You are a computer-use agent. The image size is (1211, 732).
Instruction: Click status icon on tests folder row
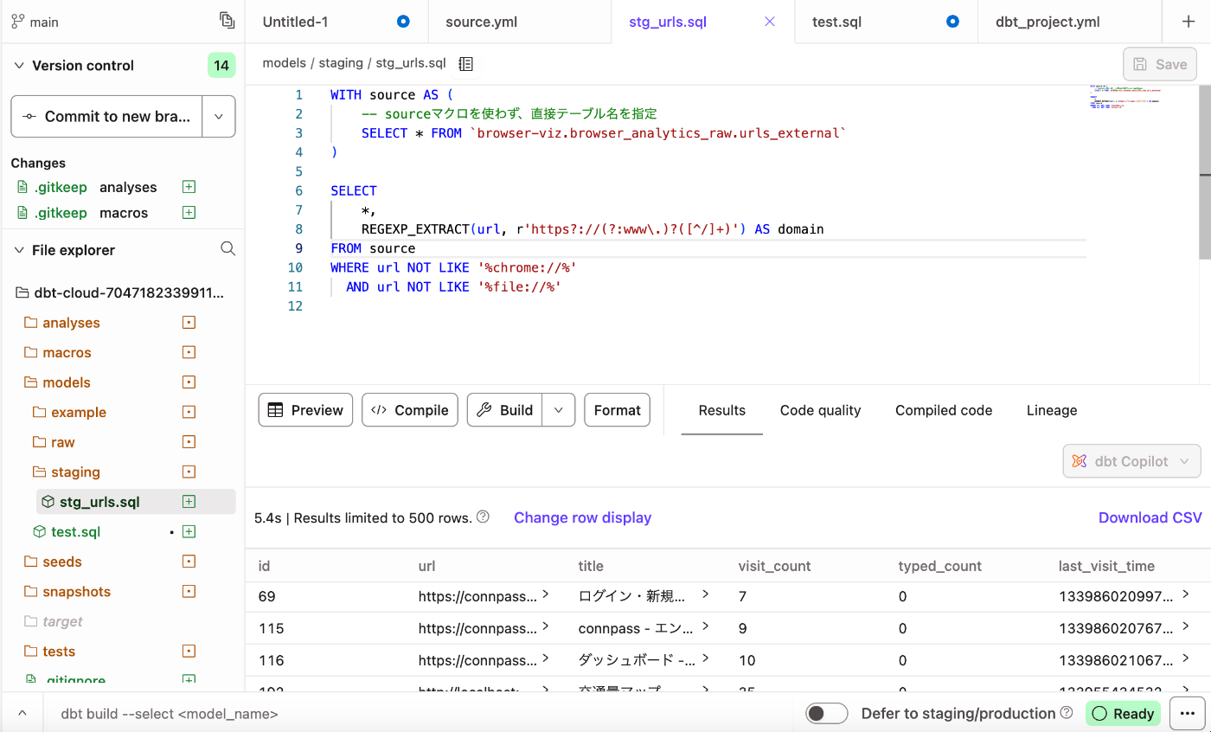[x=189, y=652]
